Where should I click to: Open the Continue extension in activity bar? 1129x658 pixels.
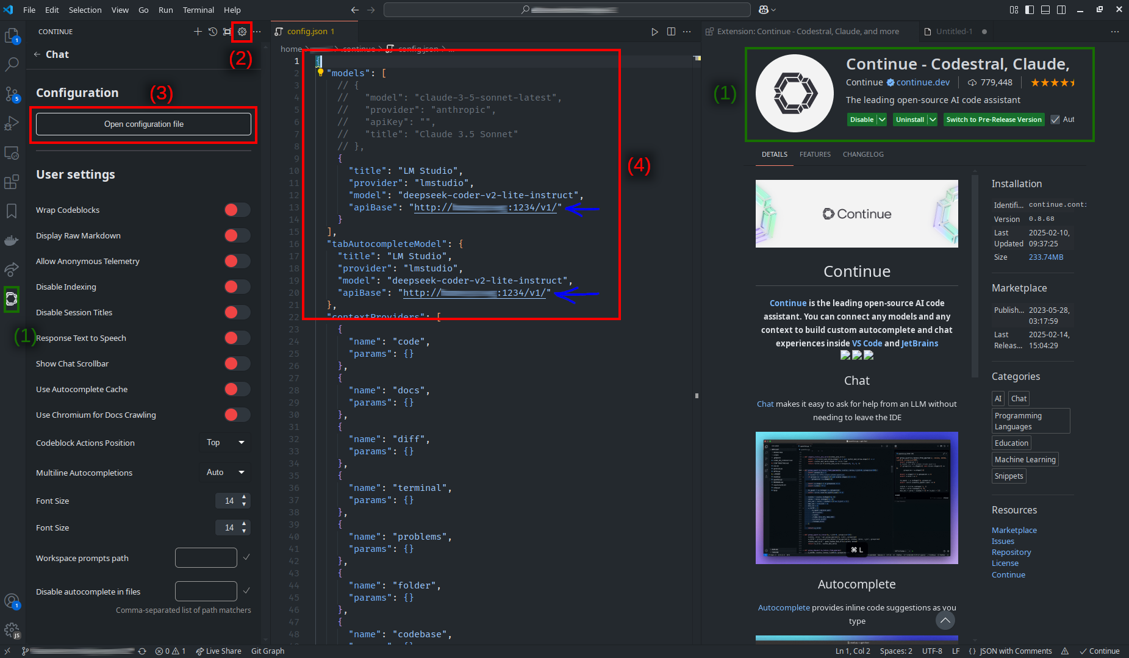12,299
